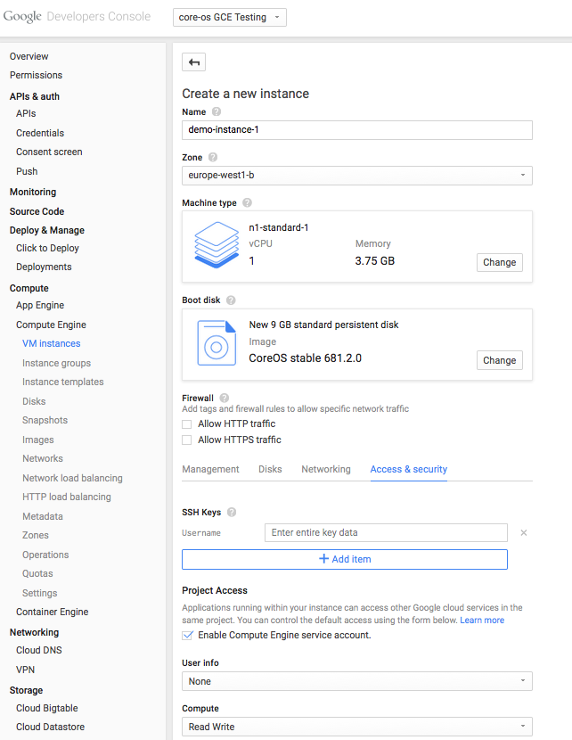The image size is (572, 740).
Task: Open the APIs sidebar item
Action: (26, 113)
